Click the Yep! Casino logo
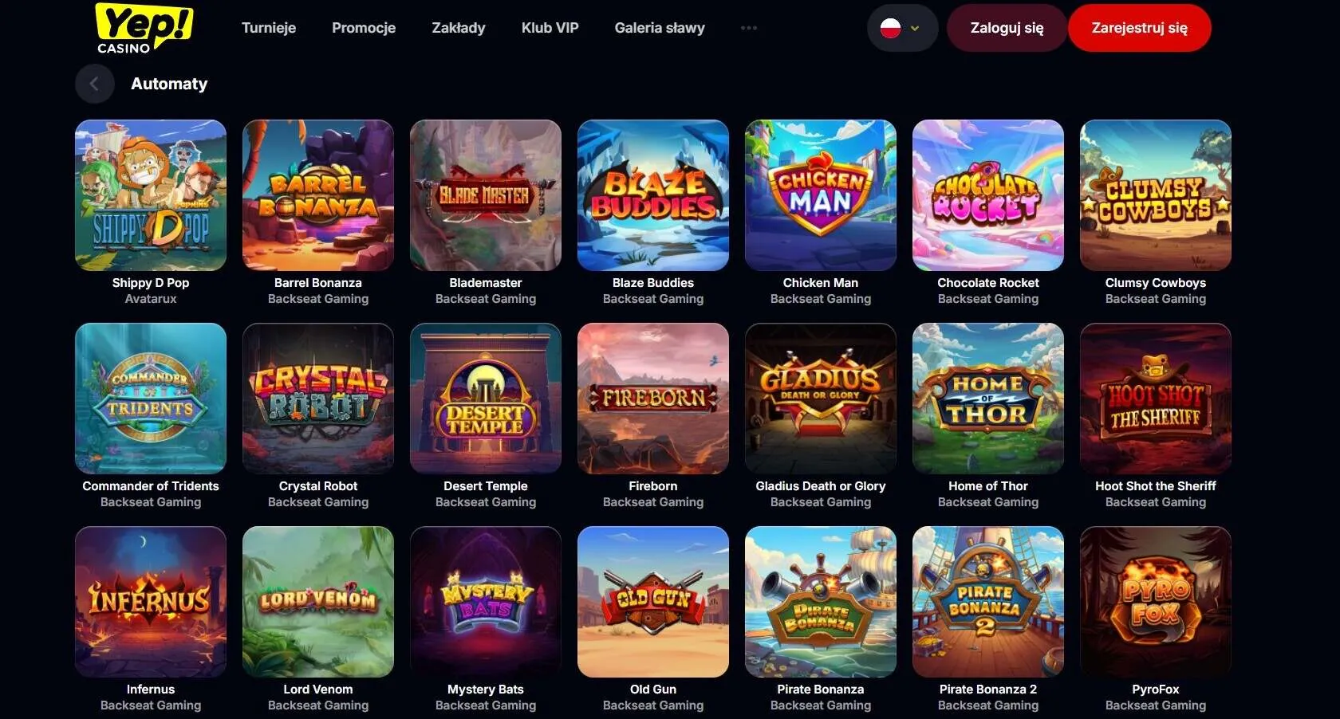This screenshot has height=719, width=1340. (144, 29)
